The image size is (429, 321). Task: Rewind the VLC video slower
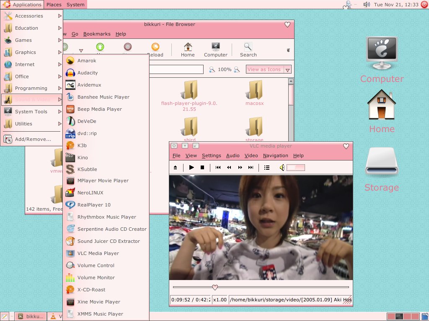(229, 167)
